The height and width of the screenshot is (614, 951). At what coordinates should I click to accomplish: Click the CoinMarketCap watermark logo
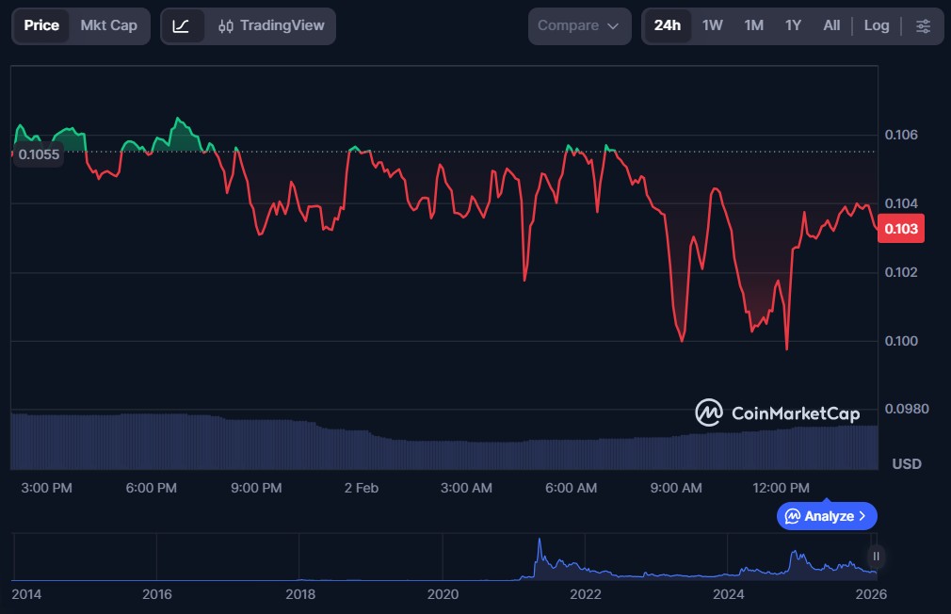click(777, 412)
